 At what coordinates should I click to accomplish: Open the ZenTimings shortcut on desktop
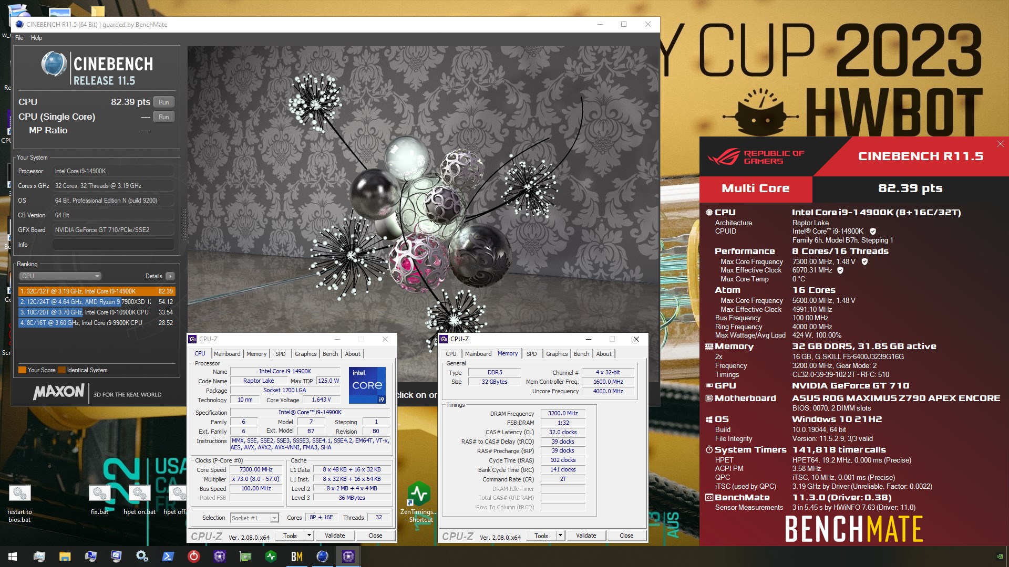(x=419, y=502)
